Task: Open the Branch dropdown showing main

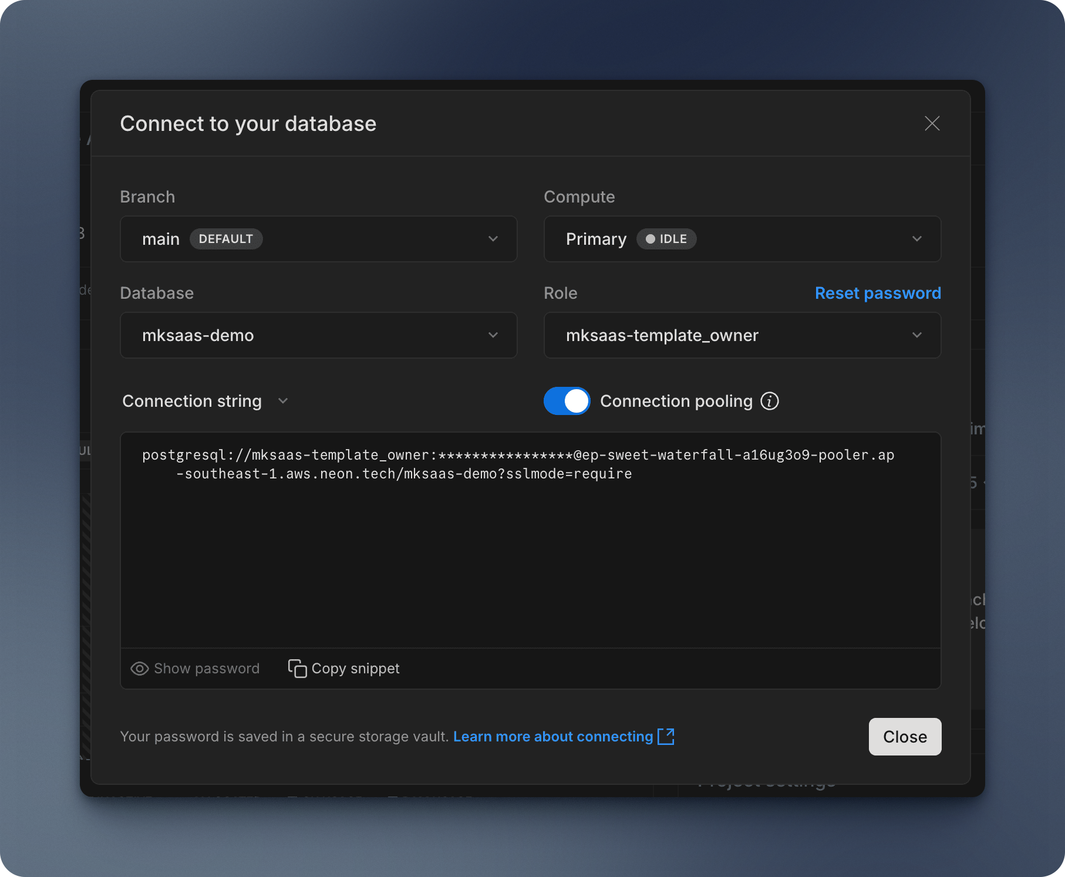Action: [318, 239]
